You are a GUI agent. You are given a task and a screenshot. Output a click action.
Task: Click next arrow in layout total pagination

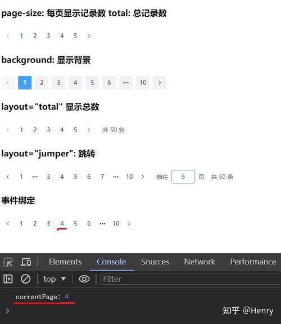[89, 130]
